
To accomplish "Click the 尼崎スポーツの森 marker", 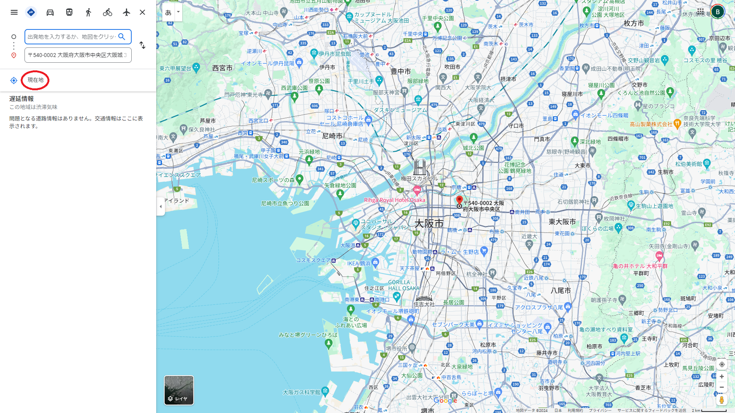I will pyautogui.click(x=300, y=179).
